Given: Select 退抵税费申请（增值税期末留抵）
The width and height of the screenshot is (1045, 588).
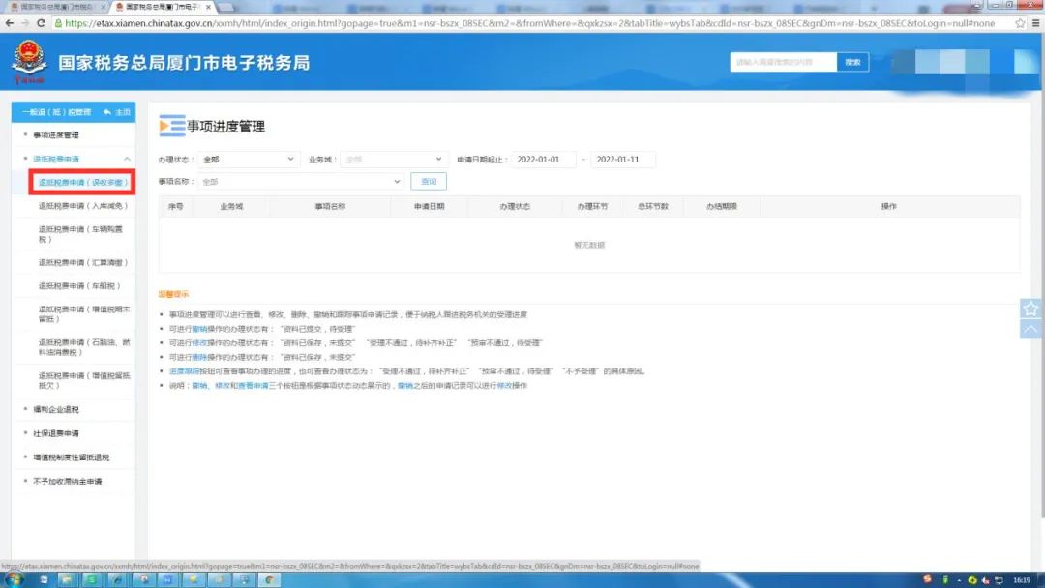Looking at the screenshot, I should 84,313.
